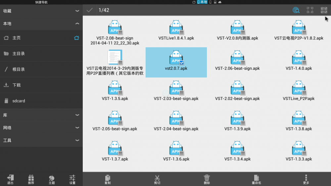Screen dimensions: 331x186
Task: Click the VST-1.3.6.apk file name
Action: tap(176, 159)
